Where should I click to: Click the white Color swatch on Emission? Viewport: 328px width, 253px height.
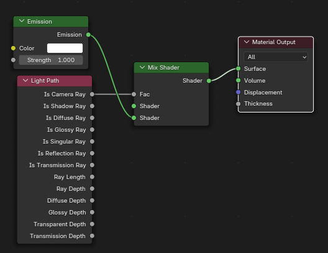65,48
